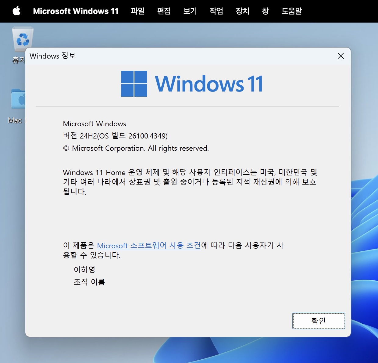Click the Microsoft Windows product name line
378x363 pixels.
(x=94, y=124)
